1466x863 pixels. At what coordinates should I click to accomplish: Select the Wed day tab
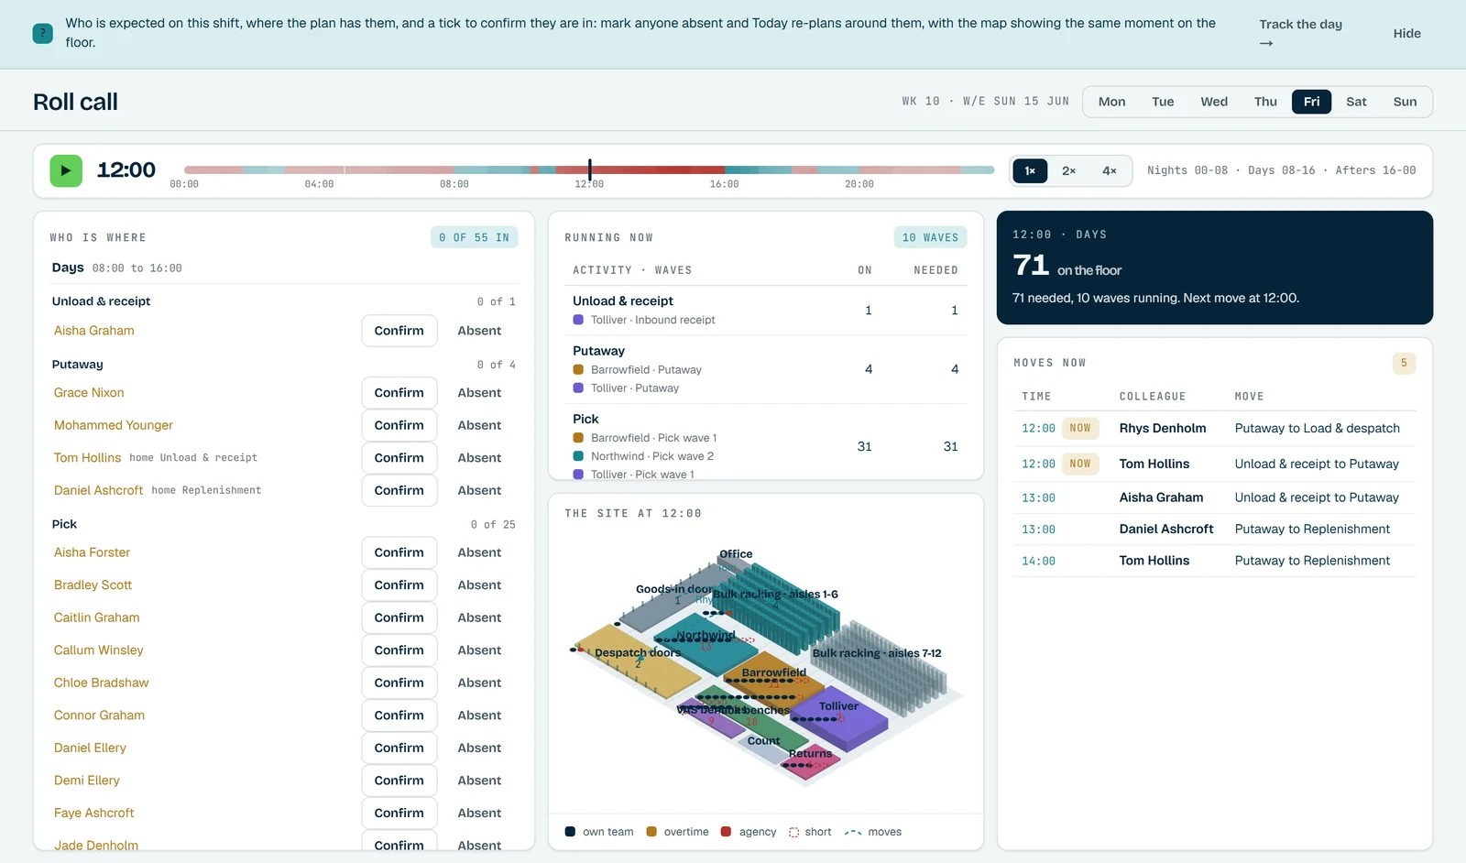(x=1214, y=102)
